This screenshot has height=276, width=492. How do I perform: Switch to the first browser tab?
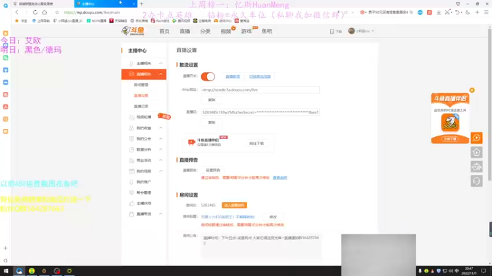(42, 4)
